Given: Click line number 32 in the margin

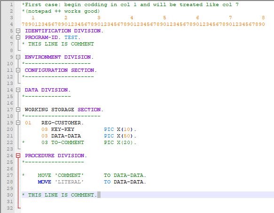Looking at the screenshot, I should pyautogui.click(x=10, y=208).
